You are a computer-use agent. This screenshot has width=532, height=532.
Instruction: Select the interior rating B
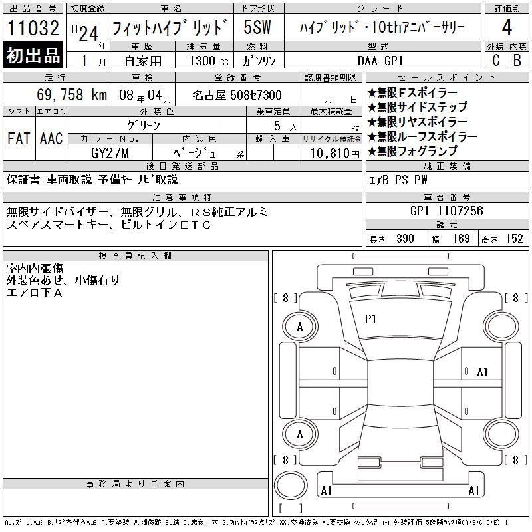tap(517, 61)
